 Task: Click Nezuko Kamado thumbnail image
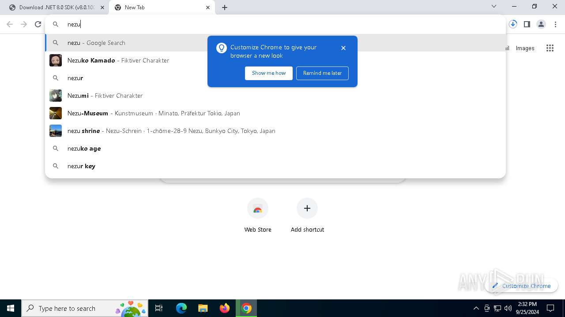coord(56,60)
